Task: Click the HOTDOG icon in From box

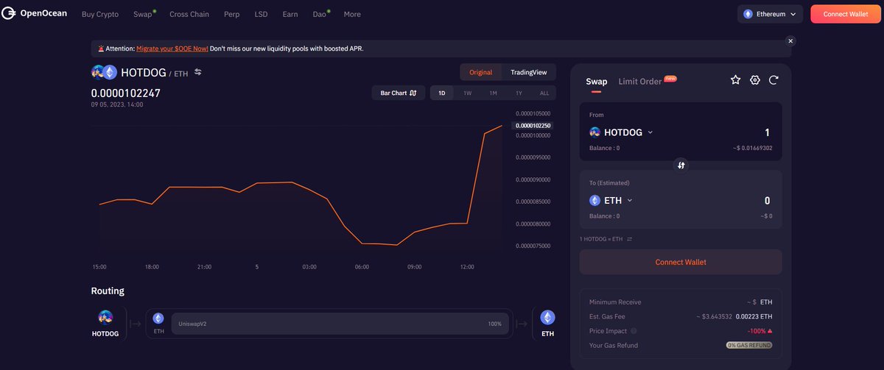Action: (594, 132)
